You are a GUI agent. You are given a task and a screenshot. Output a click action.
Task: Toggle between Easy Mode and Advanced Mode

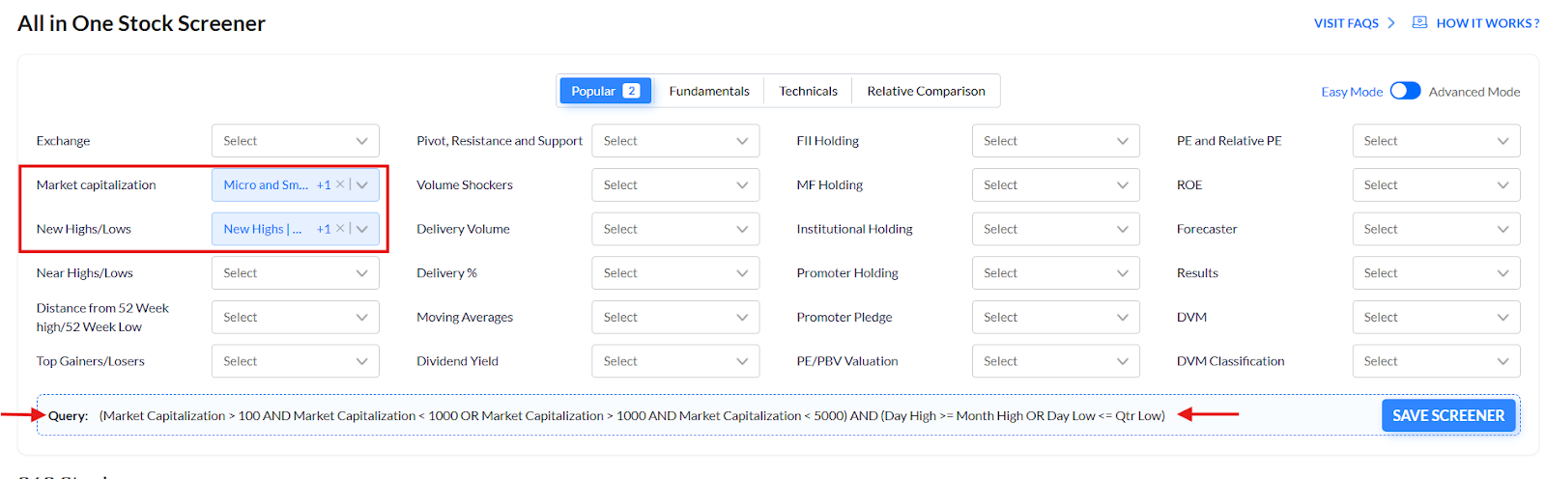pos(1405,91)
